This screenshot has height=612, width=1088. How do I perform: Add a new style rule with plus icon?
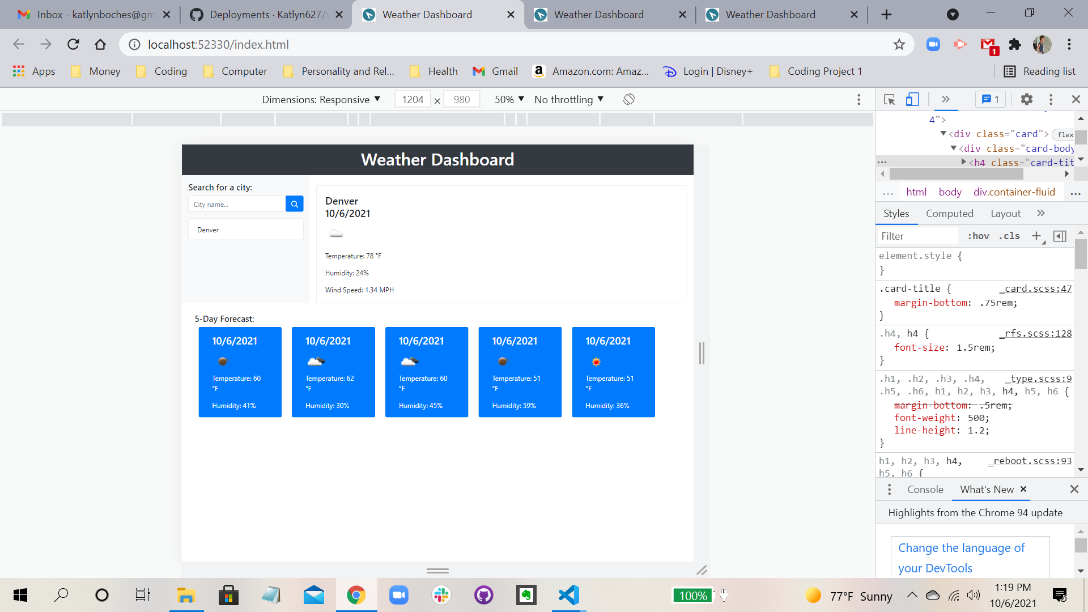(1036, 236)
